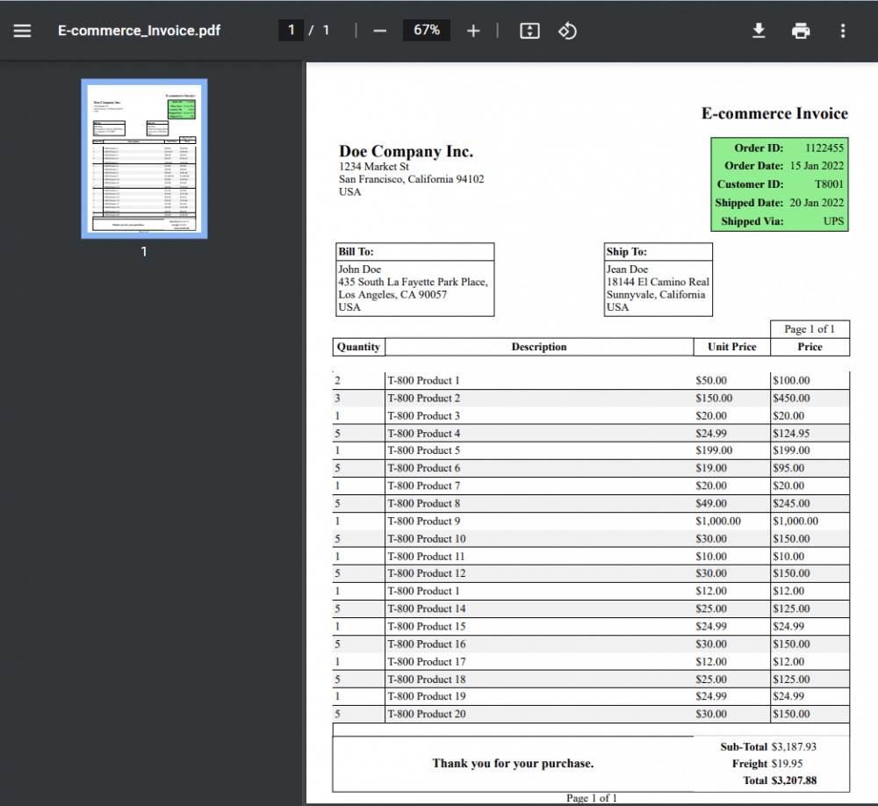Image resolution: width=878 pixels, height=806 pixels.
Task: Click the Doe Company Inc. heading
Action: click(406, 152)
